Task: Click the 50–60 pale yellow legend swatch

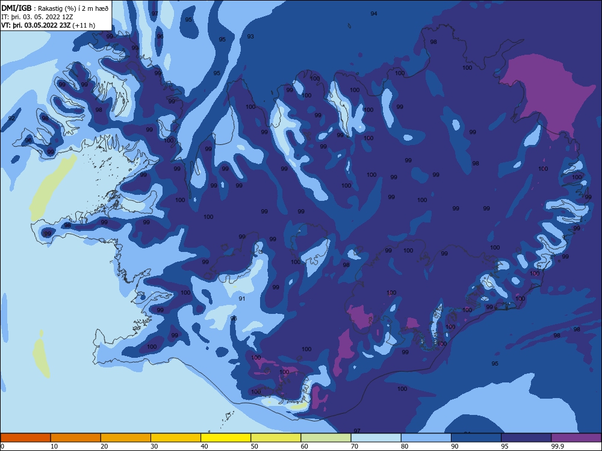Action: (x=276, y=438)
